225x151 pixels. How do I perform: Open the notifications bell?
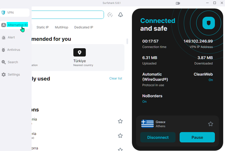[120, 15]
